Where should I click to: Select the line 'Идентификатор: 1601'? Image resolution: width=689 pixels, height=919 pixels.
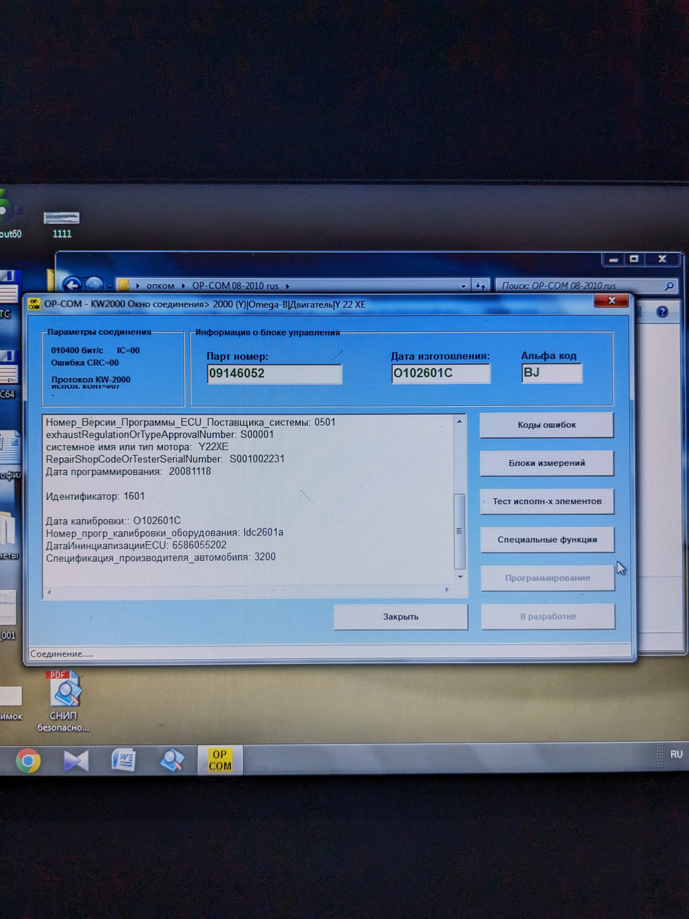(95, 496)
